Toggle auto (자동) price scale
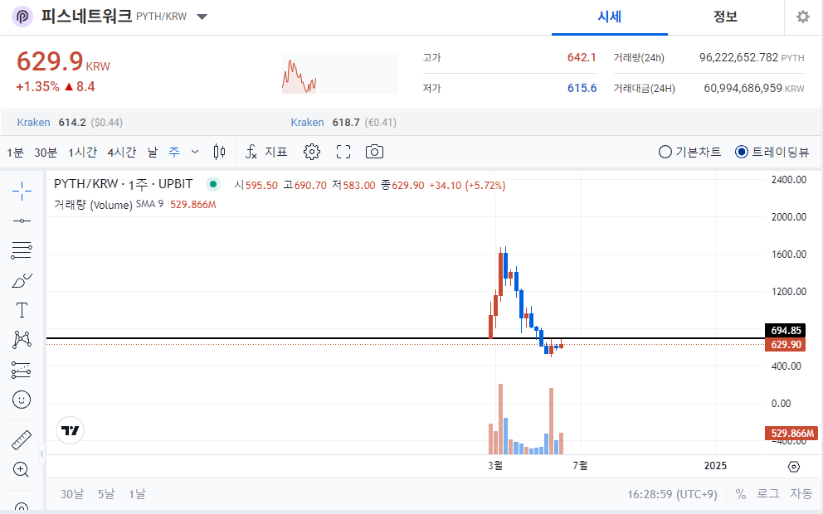Viewport: 823px width, 514px height. coord(801,494)
